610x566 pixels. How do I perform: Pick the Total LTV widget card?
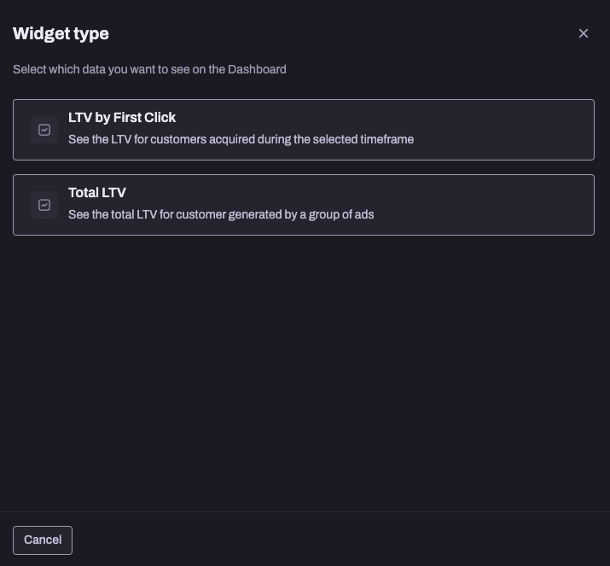(304, 205)
